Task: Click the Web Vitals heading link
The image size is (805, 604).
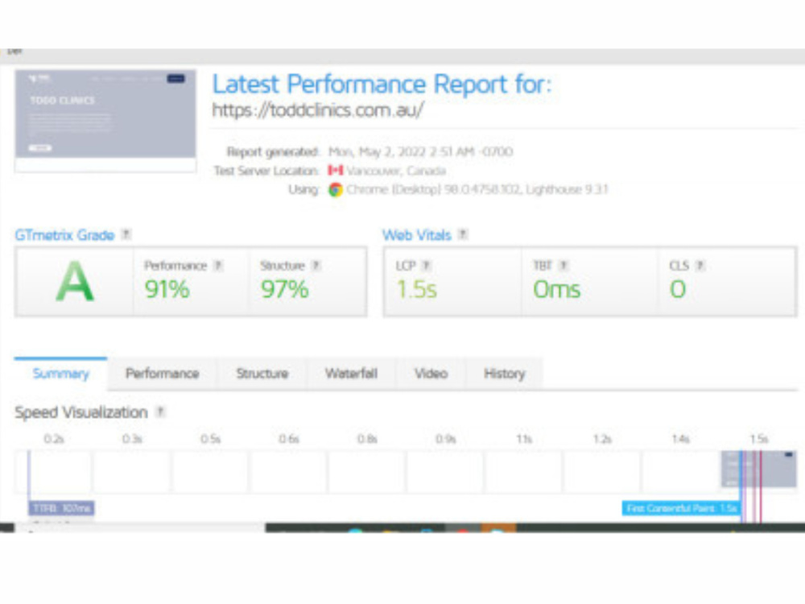Action: tap(416, 235)
